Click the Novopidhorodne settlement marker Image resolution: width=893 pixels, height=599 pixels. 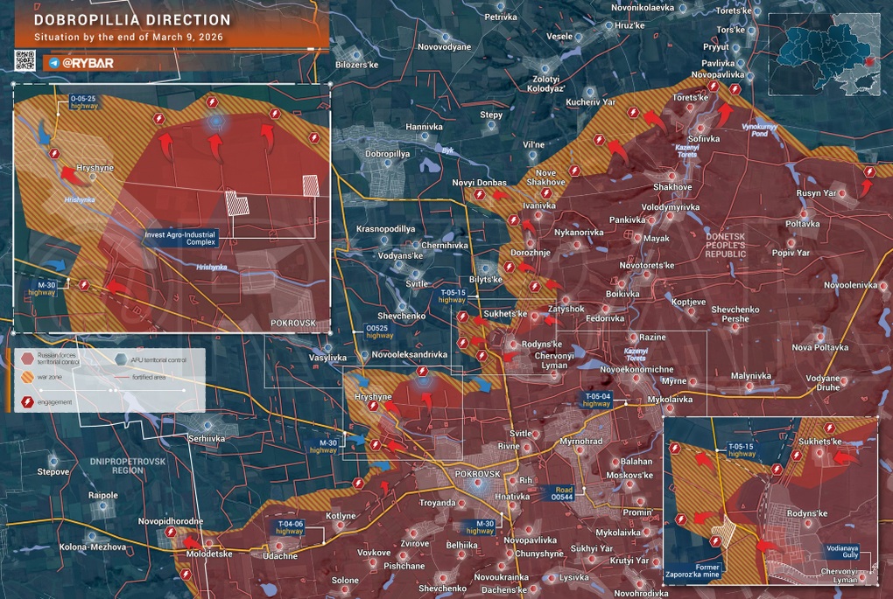[x=170, y=533]
